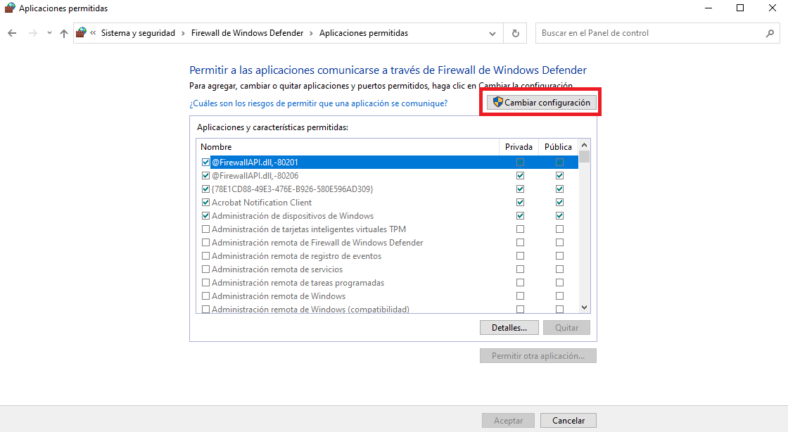Toggle Pública for Acrobat Notification Client
Viewport: 788px width, 432px height.
pyautogui.click(x=559, y=203)
